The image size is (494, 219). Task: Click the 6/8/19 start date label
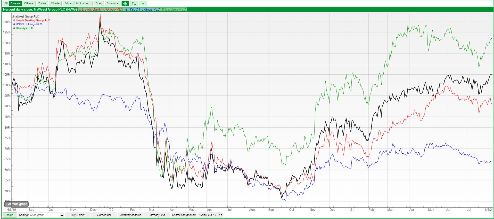[x=12, y=210]
